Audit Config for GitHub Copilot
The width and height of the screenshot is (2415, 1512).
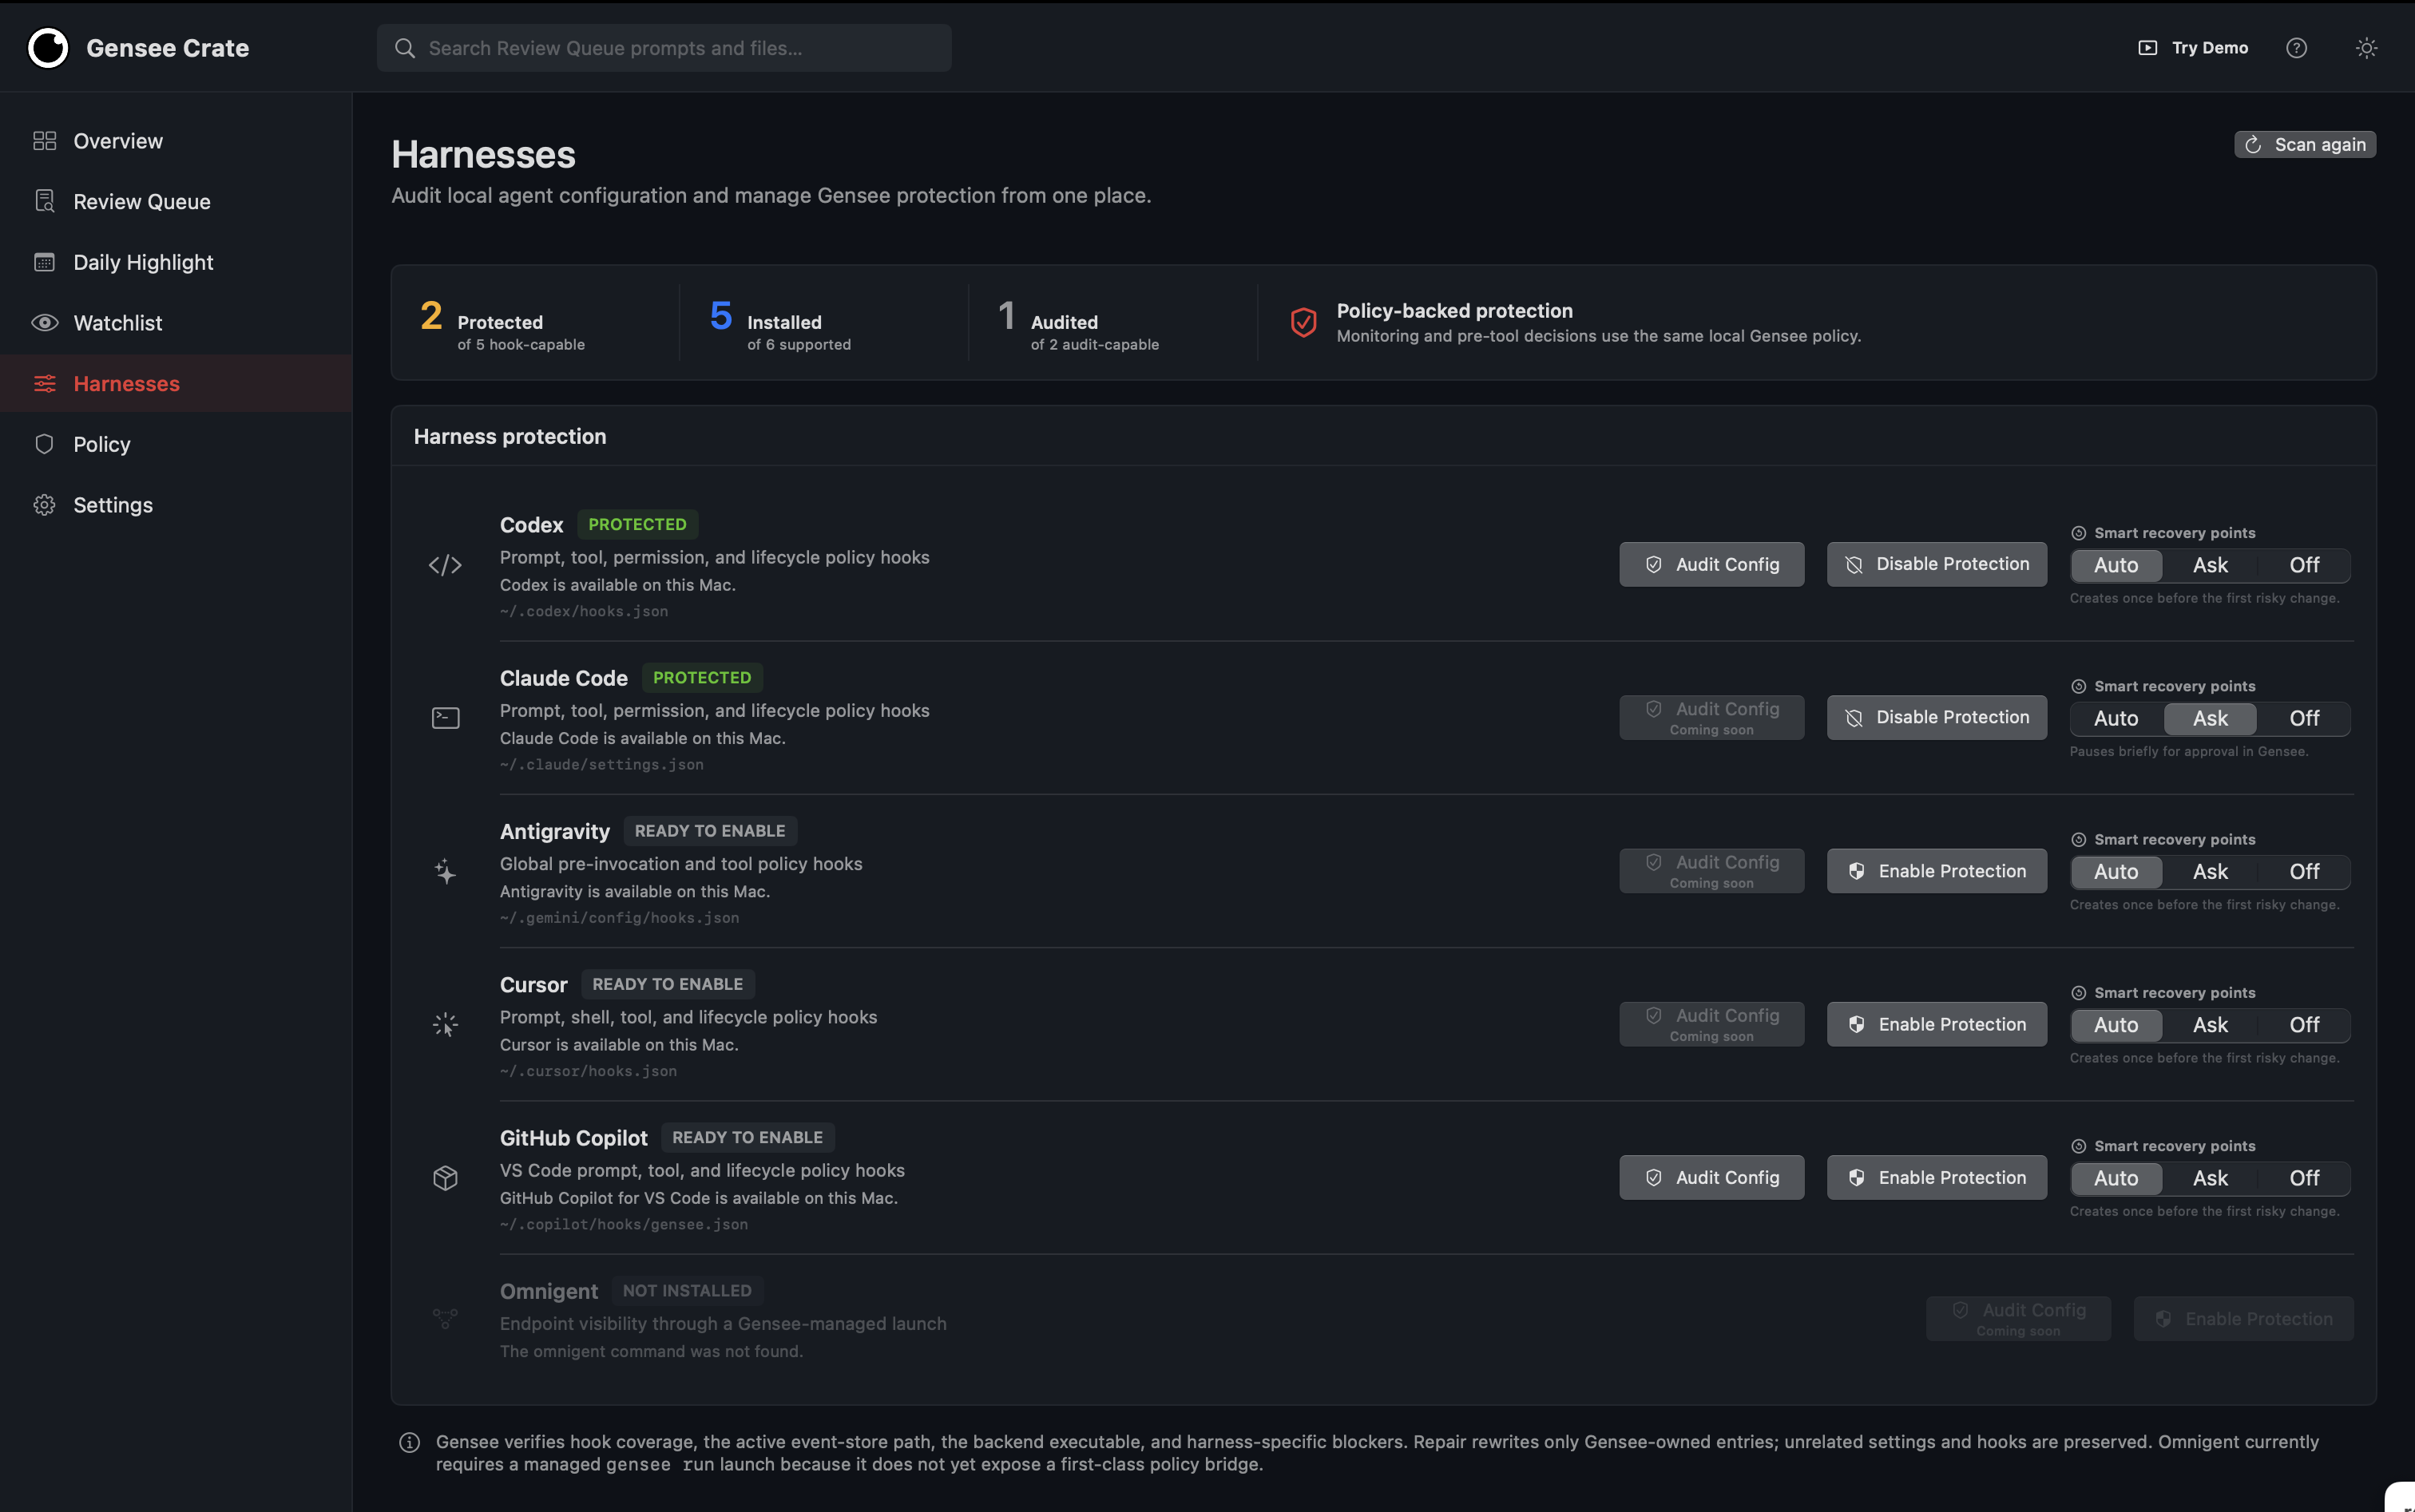click(x=1711, y=1178)
